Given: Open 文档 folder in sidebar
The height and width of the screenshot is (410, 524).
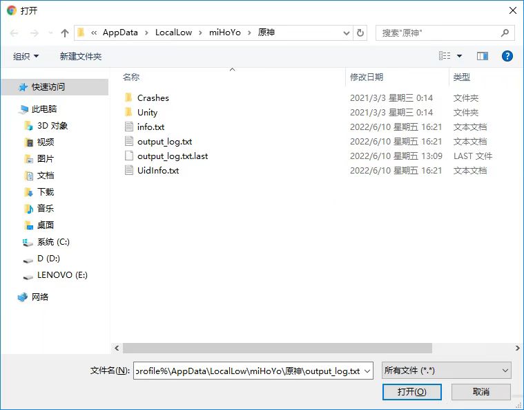Looking at the screenshot, I should pos(45,176).
